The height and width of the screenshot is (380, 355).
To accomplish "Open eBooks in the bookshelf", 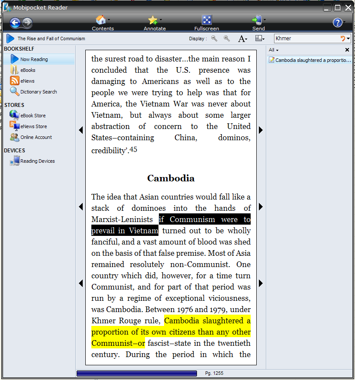I will coord(28,70).
